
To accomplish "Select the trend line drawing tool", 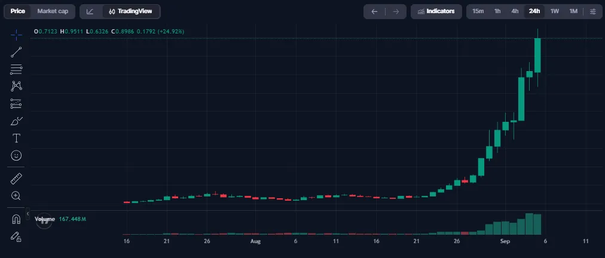I will coord(16,52).
